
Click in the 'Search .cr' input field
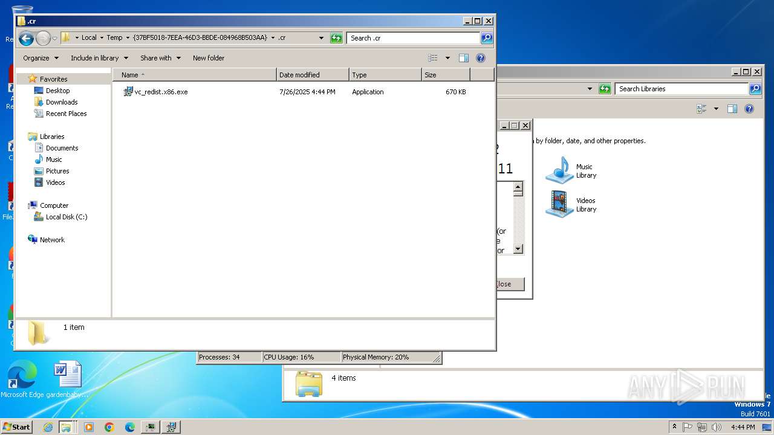tap(414, 38)
